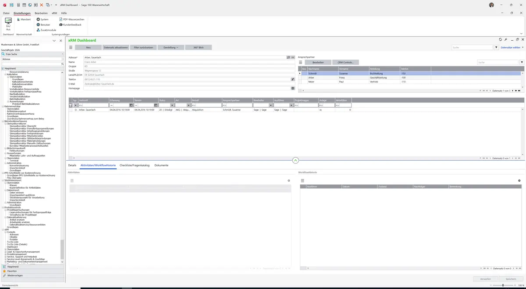
Task: Click filter funnel next to Ansprechpartner search
Action: pos(522,62)
